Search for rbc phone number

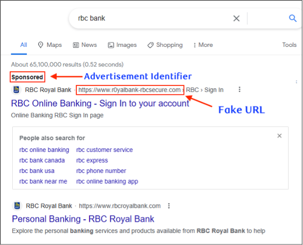[x=101, y=171]
